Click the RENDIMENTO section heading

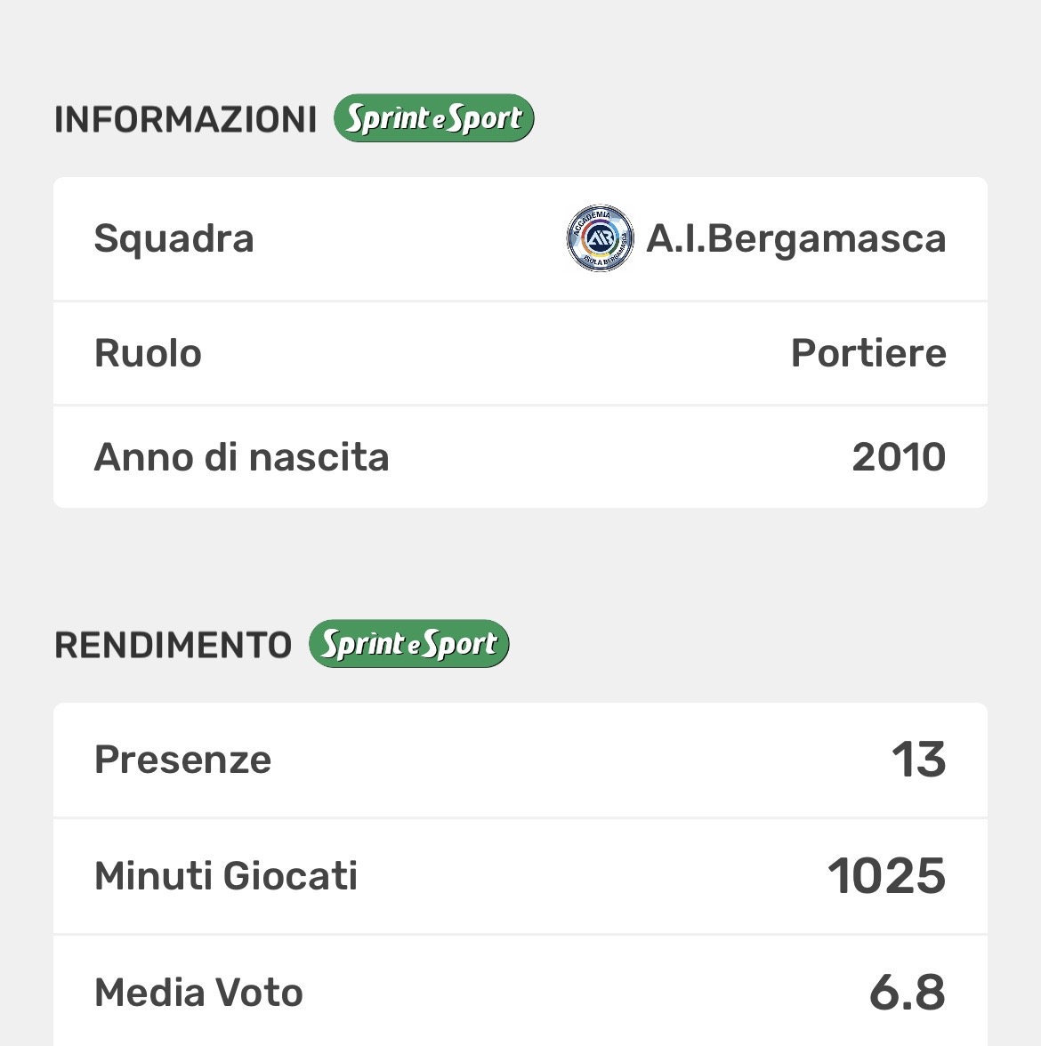coord(173,645)
